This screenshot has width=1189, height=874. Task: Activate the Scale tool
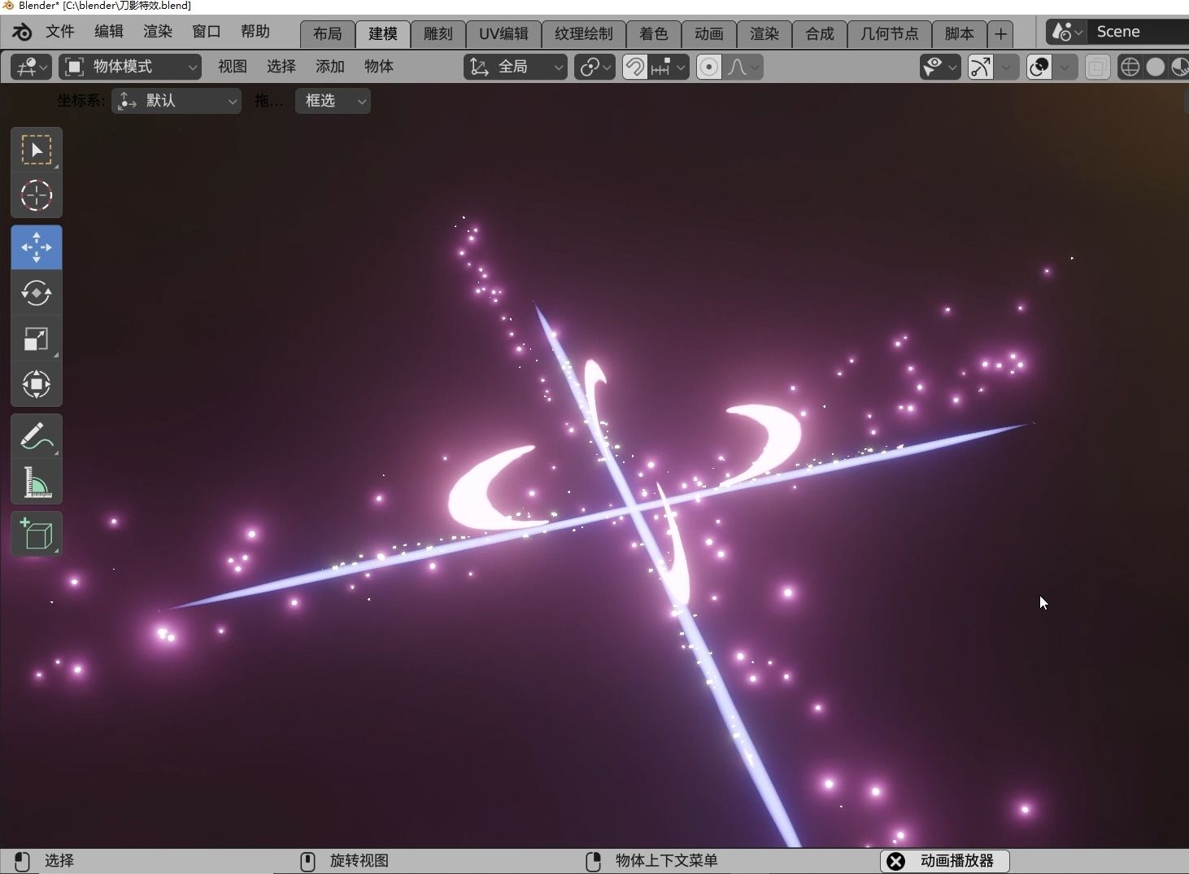pyautogui.click(x=37, y=339)
